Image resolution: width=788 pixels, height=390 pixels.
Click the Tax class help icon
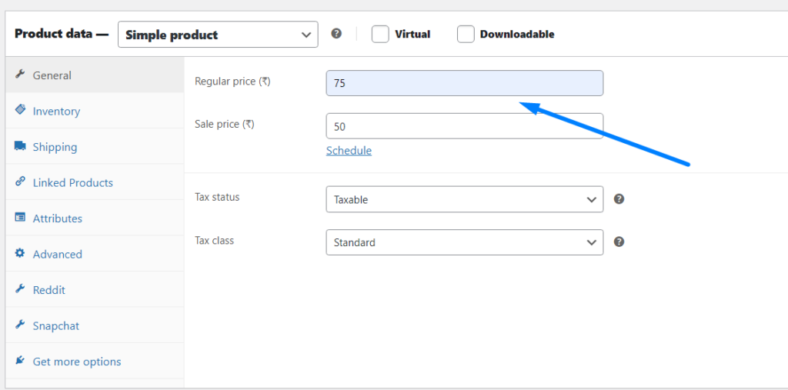click(x=619, y=242)
